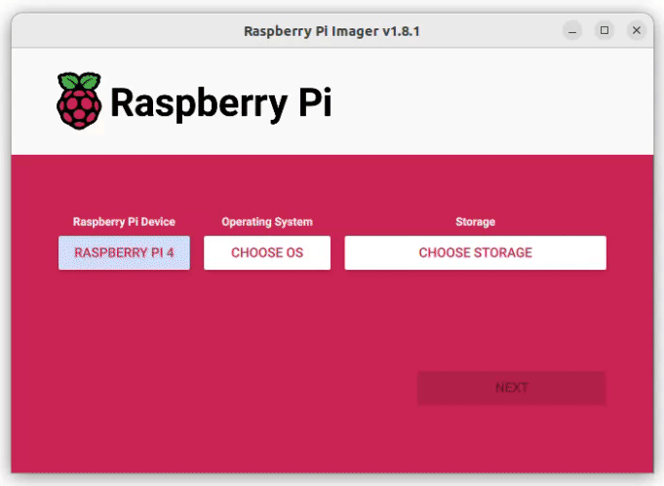Close the Raspberry Pi Imager window
664x486 pixels.
point(637,30)
